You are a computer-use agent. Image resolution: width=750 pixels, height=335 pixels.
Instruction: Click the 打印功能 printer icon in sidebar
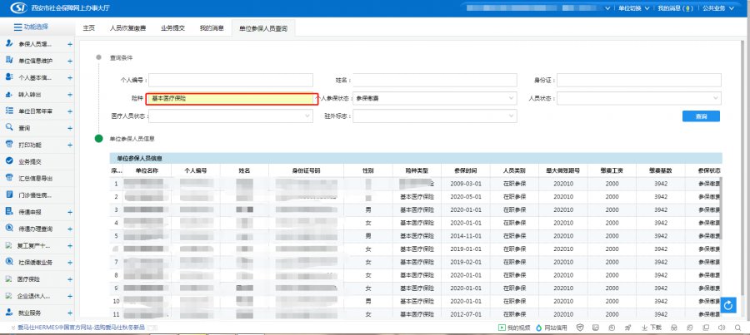coord(9,145)
